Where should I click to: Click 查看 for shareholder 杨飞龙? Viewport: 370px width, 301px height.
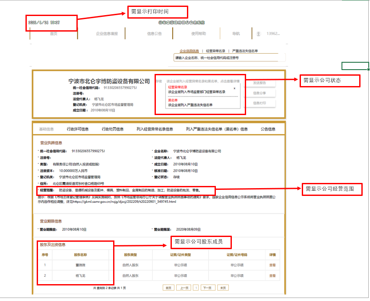pos(272,275)
